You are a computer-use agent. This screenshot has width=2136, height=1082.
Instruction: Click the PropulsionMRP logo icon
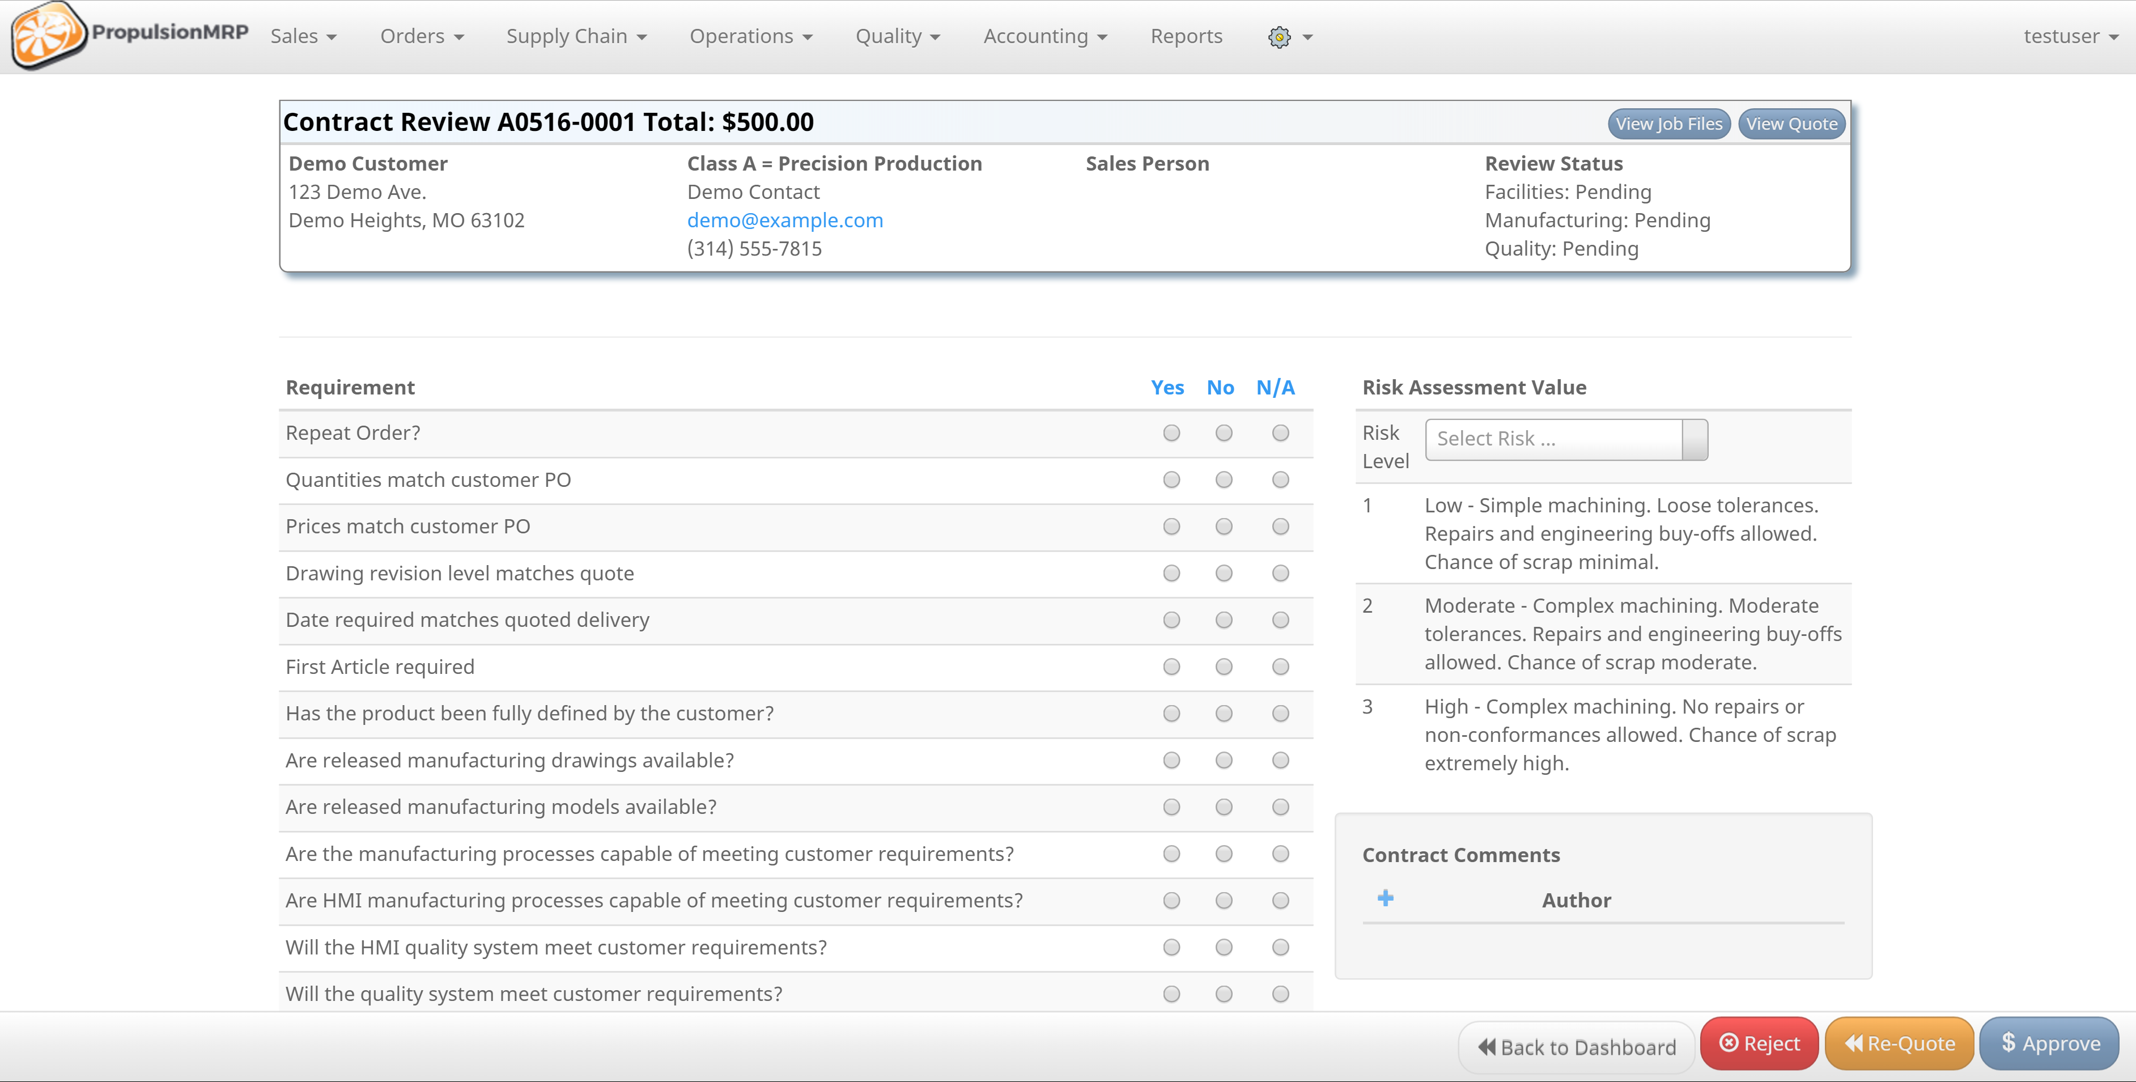coord(48,35)
